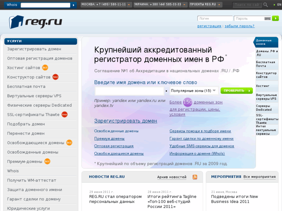Select the Хостинг side tab
282x211 pixels.
click(267, 86)
